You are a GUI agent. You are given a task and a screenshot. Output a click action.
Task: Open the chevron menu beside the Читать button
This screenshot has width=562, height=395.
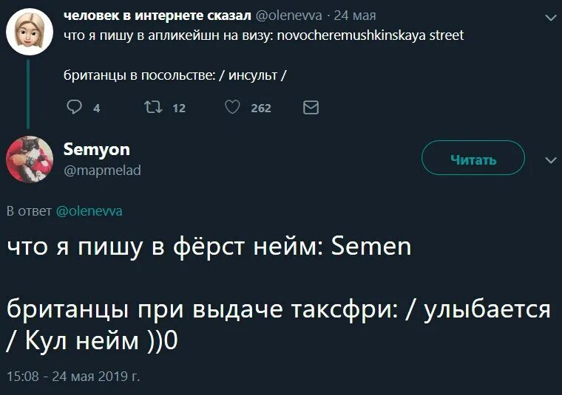tap(549, 159)
